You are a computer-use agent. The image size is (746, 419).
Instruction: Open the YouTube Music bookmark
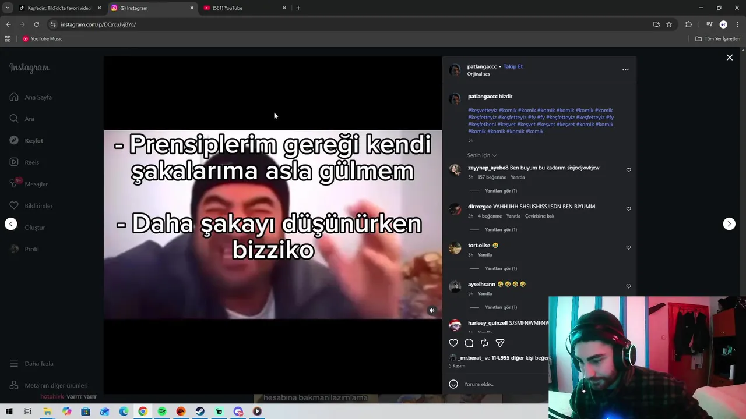[x=43, y=39]
